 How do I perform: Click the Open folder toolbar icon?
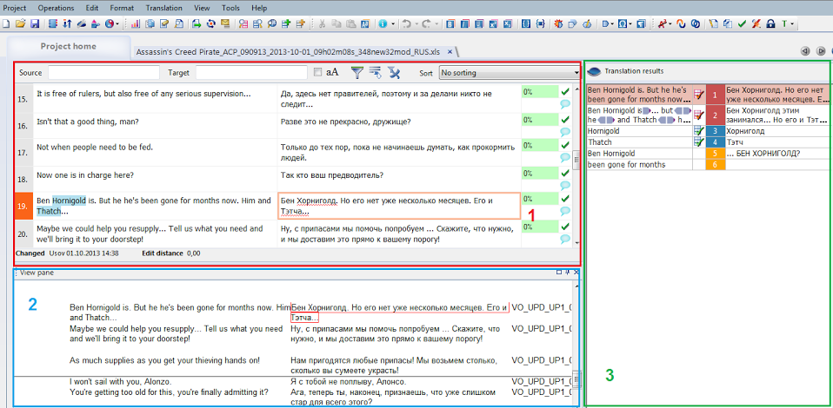20,23
